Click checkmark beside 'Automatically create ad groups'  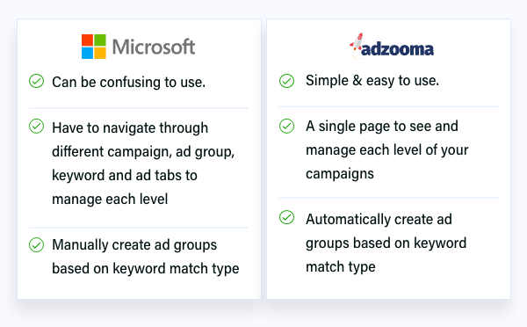pyautogui.click(x=286, y=217)
